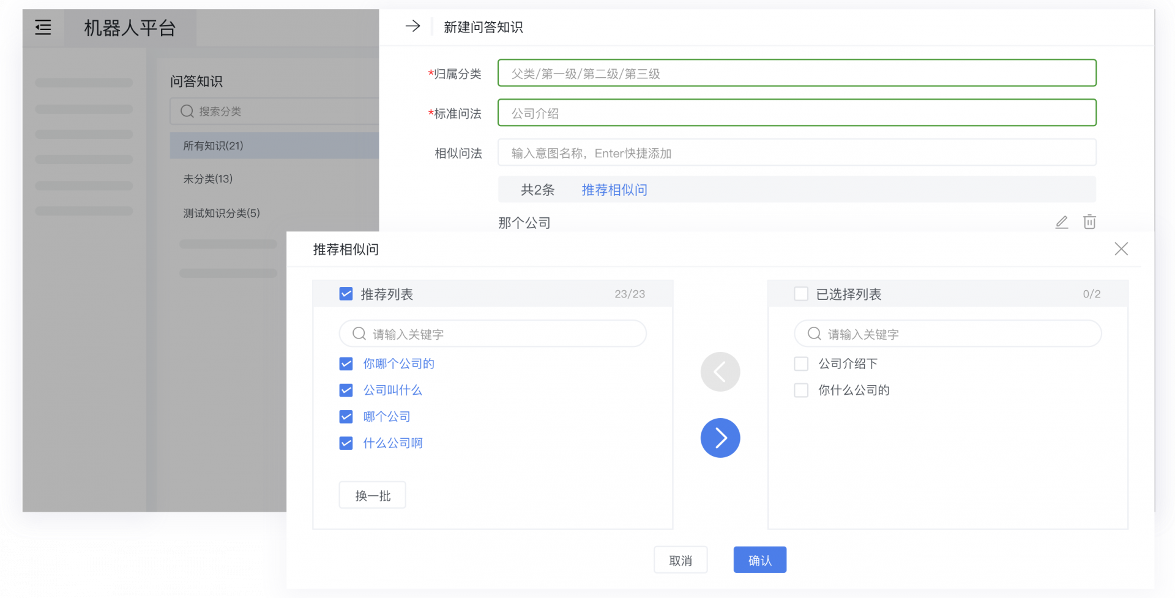Viewport: 1175px width, 598px height.
Task: Click the 23/23 counter in 推荐列表
Action: pyautogui.click(x=630, y=294)
